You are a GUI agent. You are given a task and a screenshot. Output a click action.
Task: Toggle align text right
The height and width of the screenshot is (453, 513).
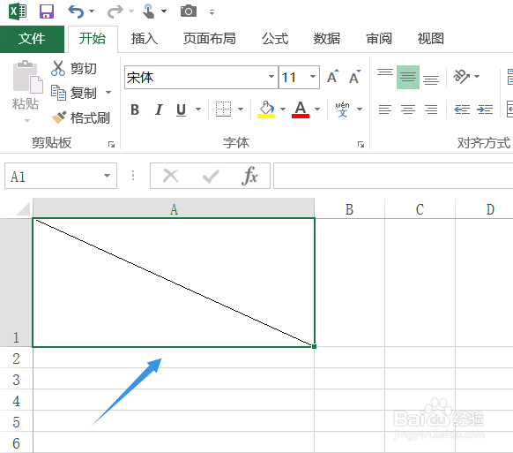click(x=431, y=109)
